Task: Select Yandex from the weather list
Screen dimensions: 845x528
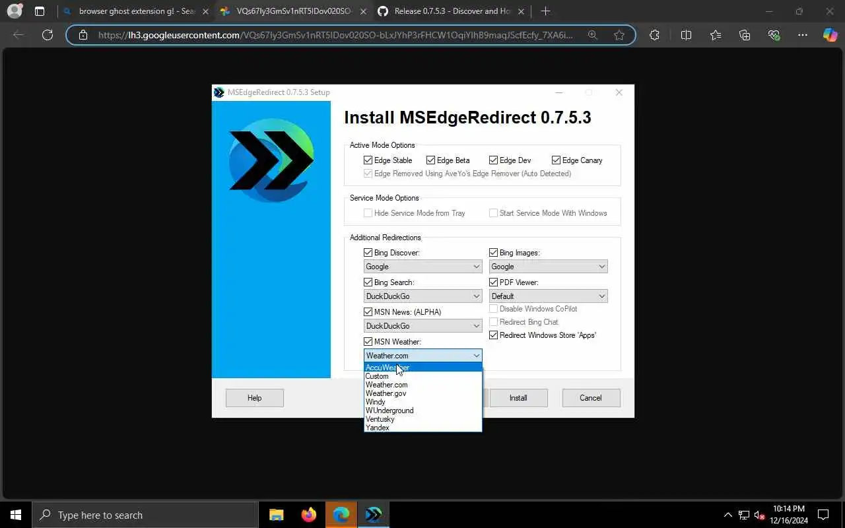Action: pyautogui.click(x=422, y=428)
